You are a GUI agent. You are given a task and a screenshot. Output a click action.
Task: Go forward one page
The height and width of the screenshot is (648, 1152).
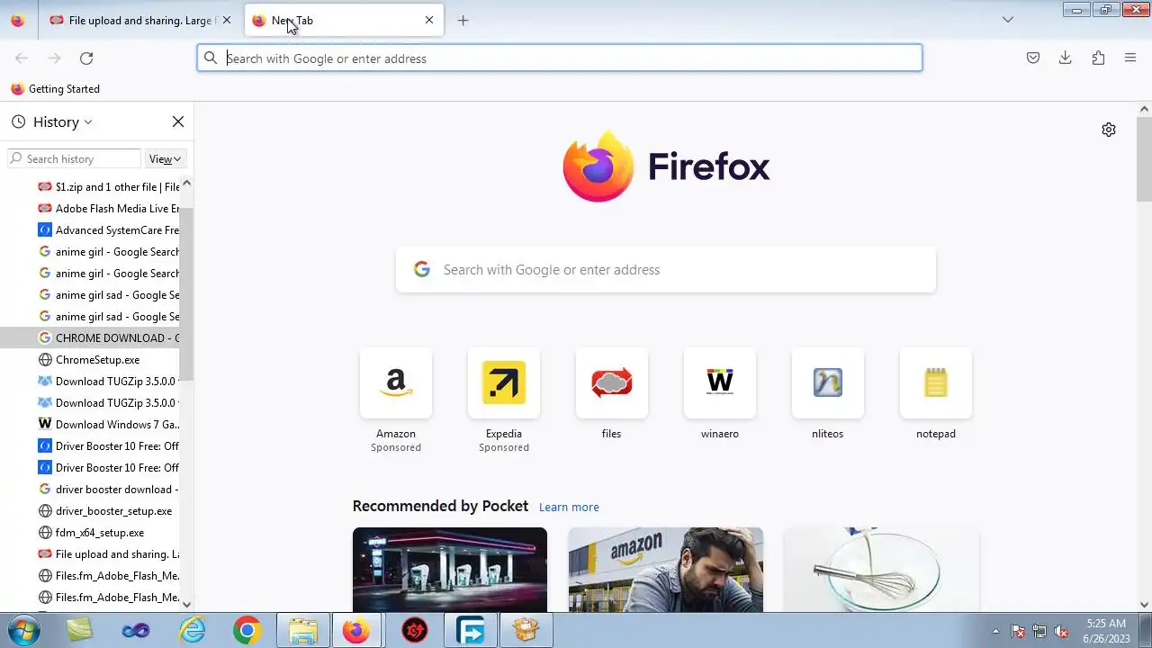[x=54, y=58]
